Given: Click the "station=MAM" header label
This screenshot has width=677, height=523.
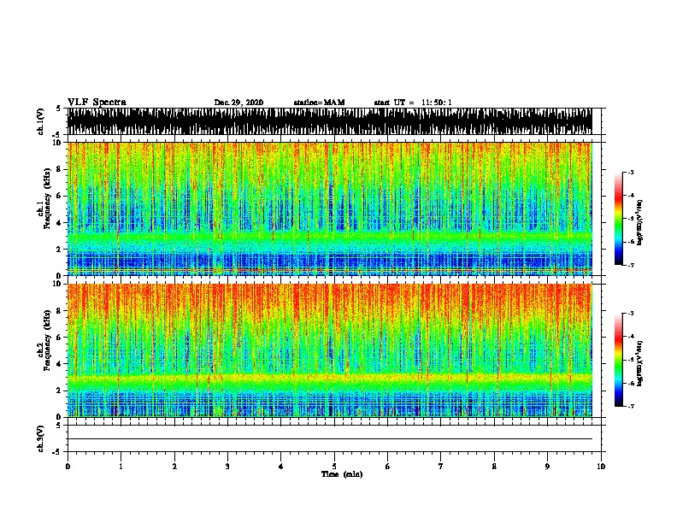Looking at the screenshot, I should pos(319,103).
